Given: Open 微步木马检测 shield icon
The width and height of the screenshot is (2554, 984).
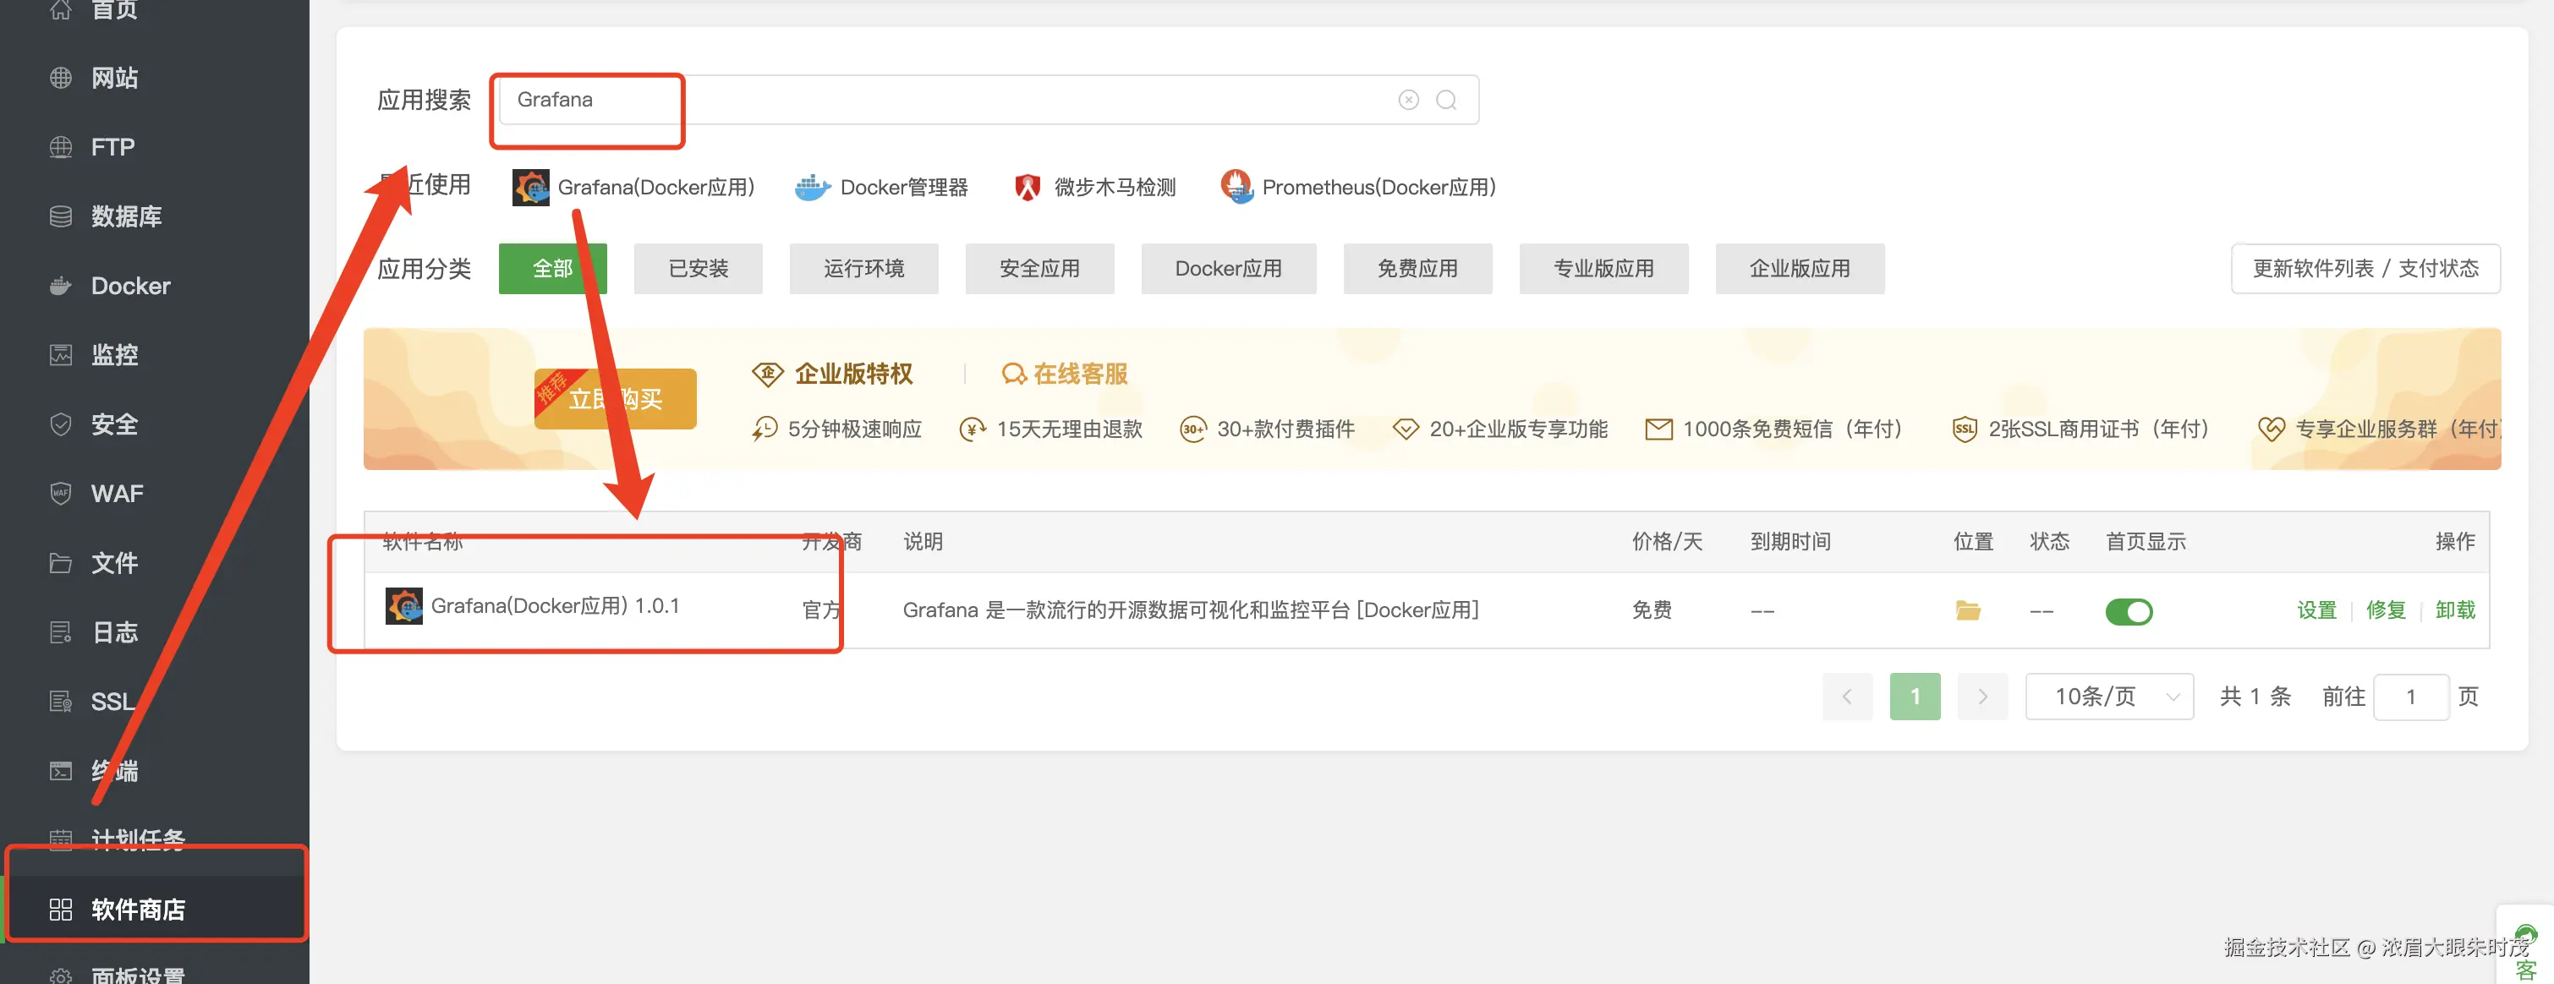Looking at the screenshot, I should (1028, 188).
